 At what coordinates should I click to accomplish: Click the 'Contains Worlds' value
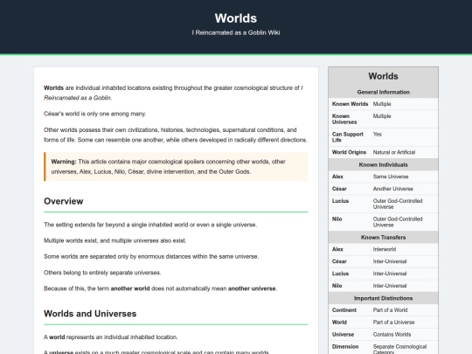coord(392,335)
